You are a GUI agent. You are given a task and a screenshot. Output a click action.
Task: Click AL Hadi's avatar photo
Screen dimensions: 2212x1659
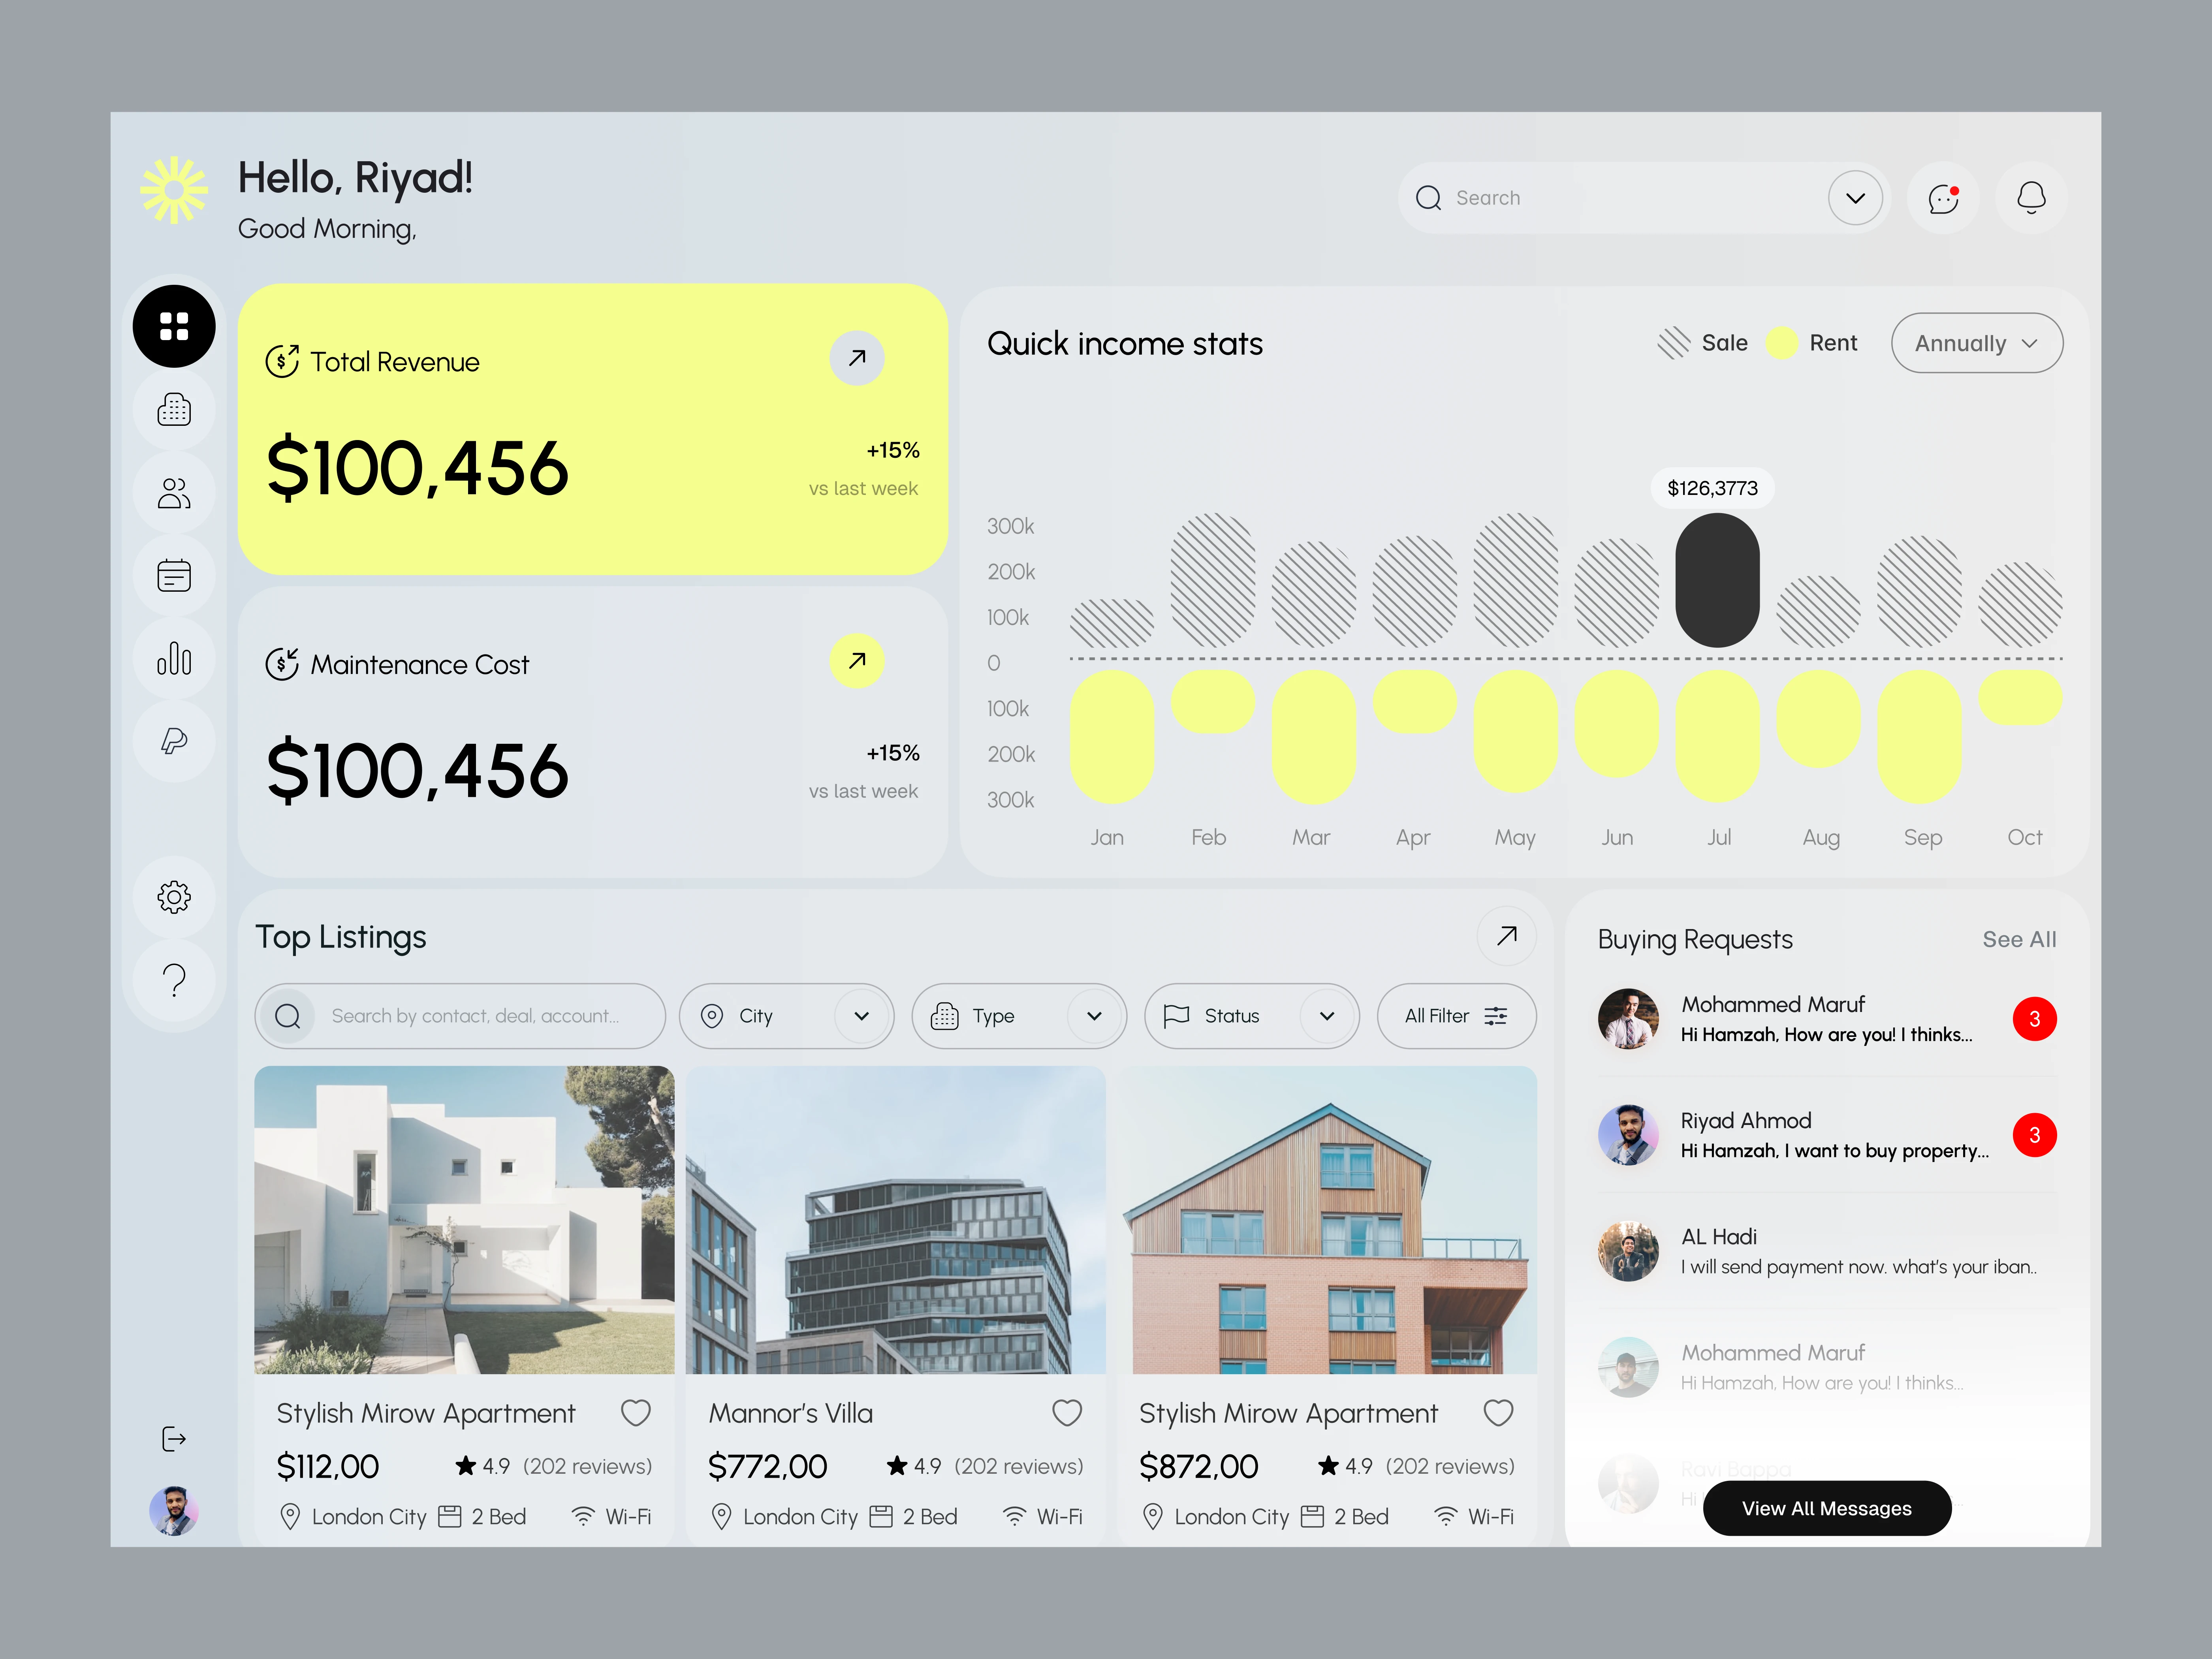[x=1628, y=1251]
